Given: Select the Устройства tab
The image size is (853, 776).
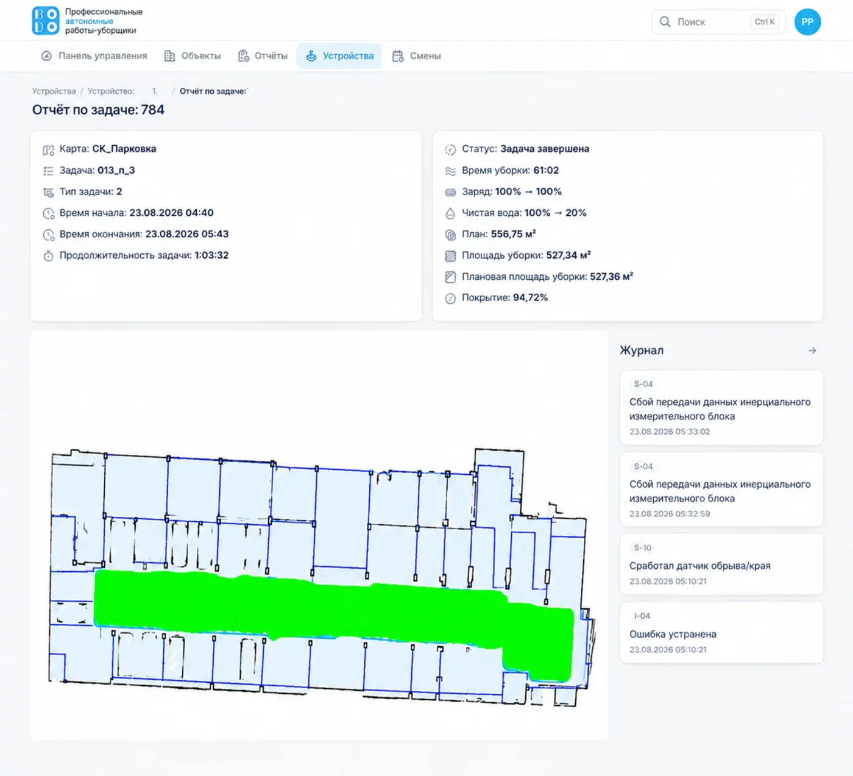Looking at the screenshot, I should [339, 56].
